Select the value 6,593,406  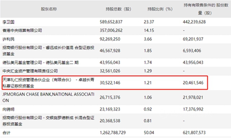point(192,51)
